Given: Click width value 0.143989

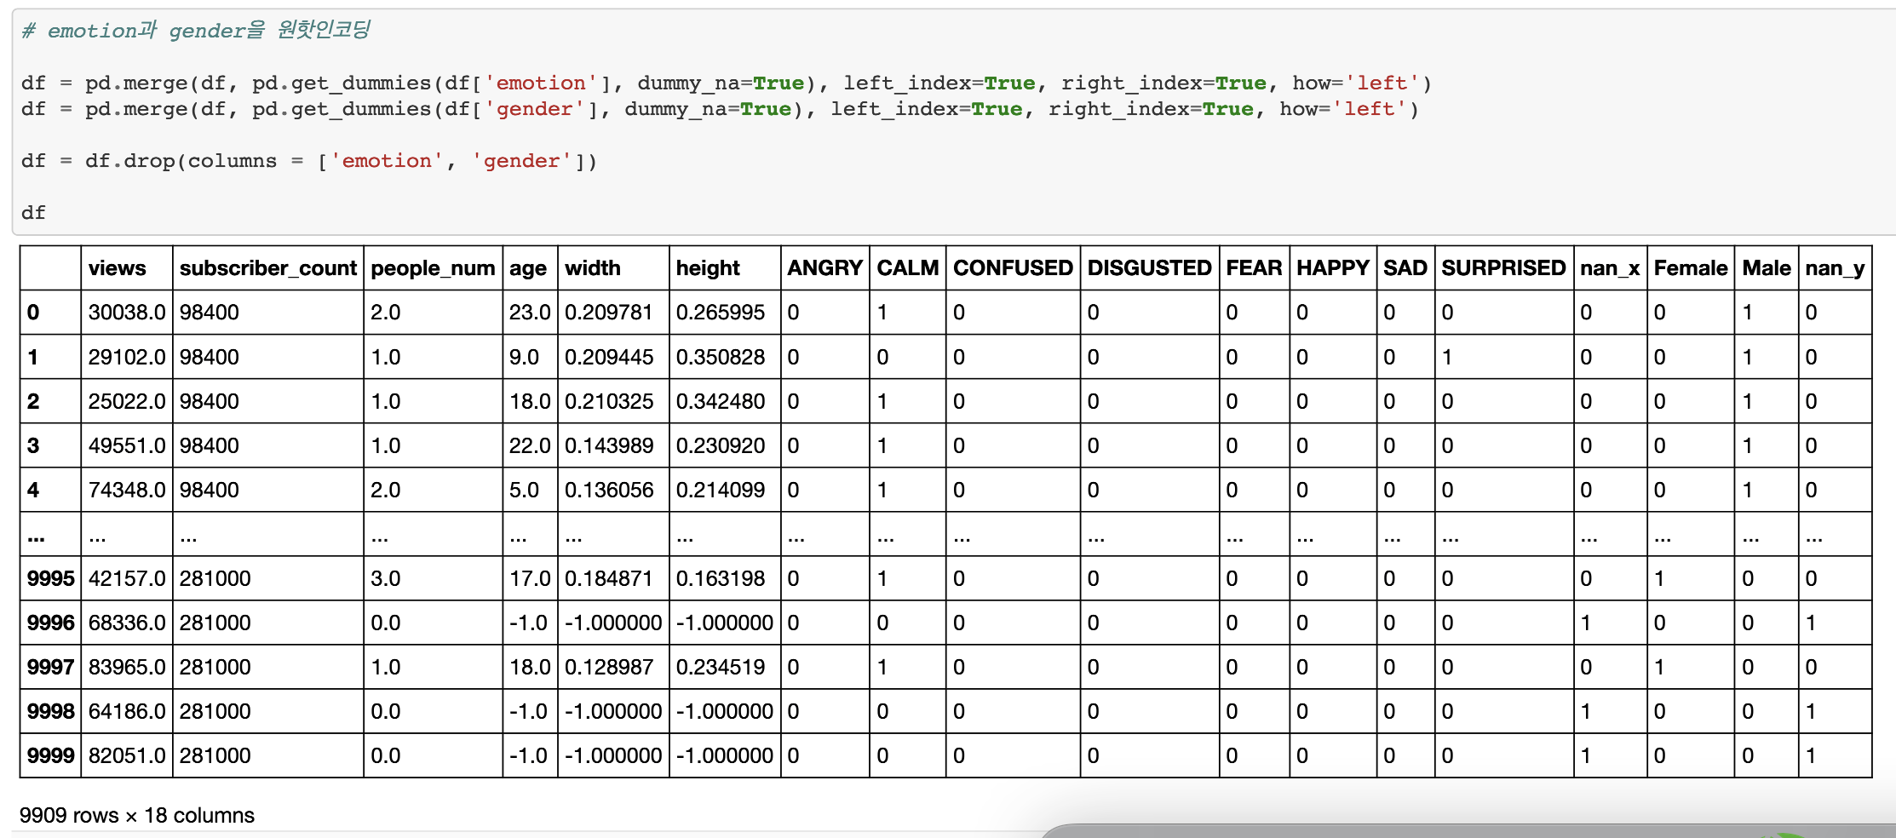Looking at the screenshot, I should (609, 445).
